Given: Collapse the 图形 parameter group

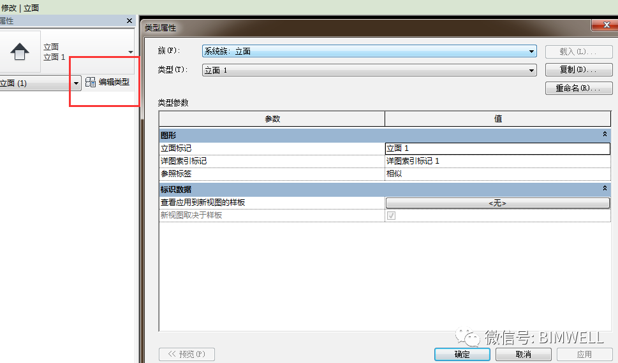Looking at the screenshot, I should point(605,135).
